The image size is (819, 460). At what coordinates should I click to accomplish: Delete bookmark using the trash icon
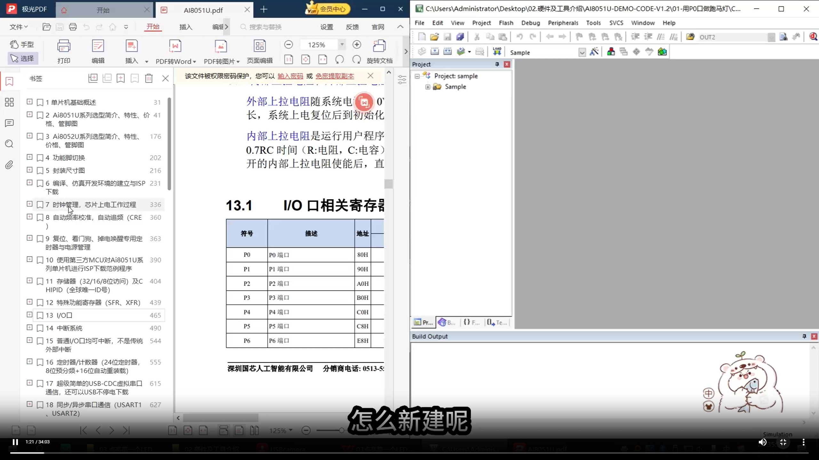[x=149, y=78]
